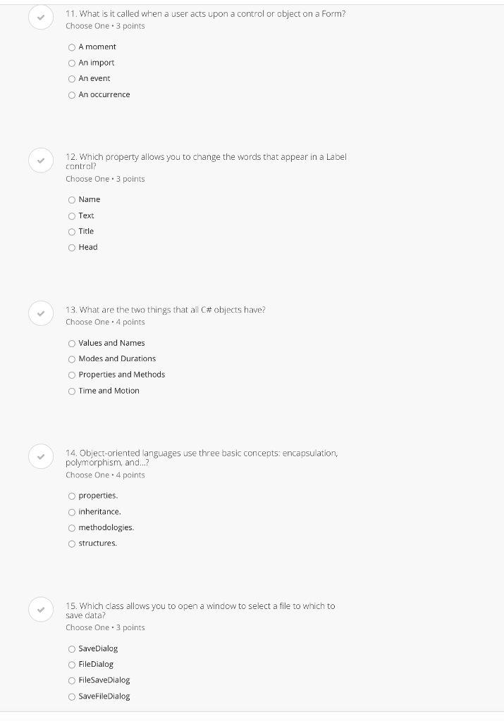This screenshot has width=504, height=721.
Task: Click the checkmark icon beside question 15
Action: [x=41, y=610]
